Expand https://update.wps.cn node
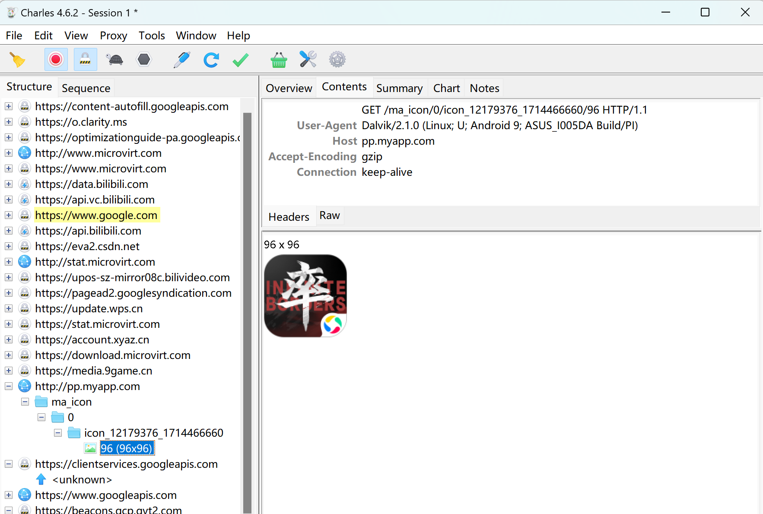 (9, 308)
